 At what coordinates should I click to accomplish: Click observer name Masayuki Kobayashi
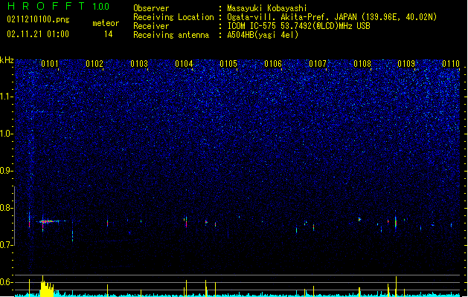point(267,8)
